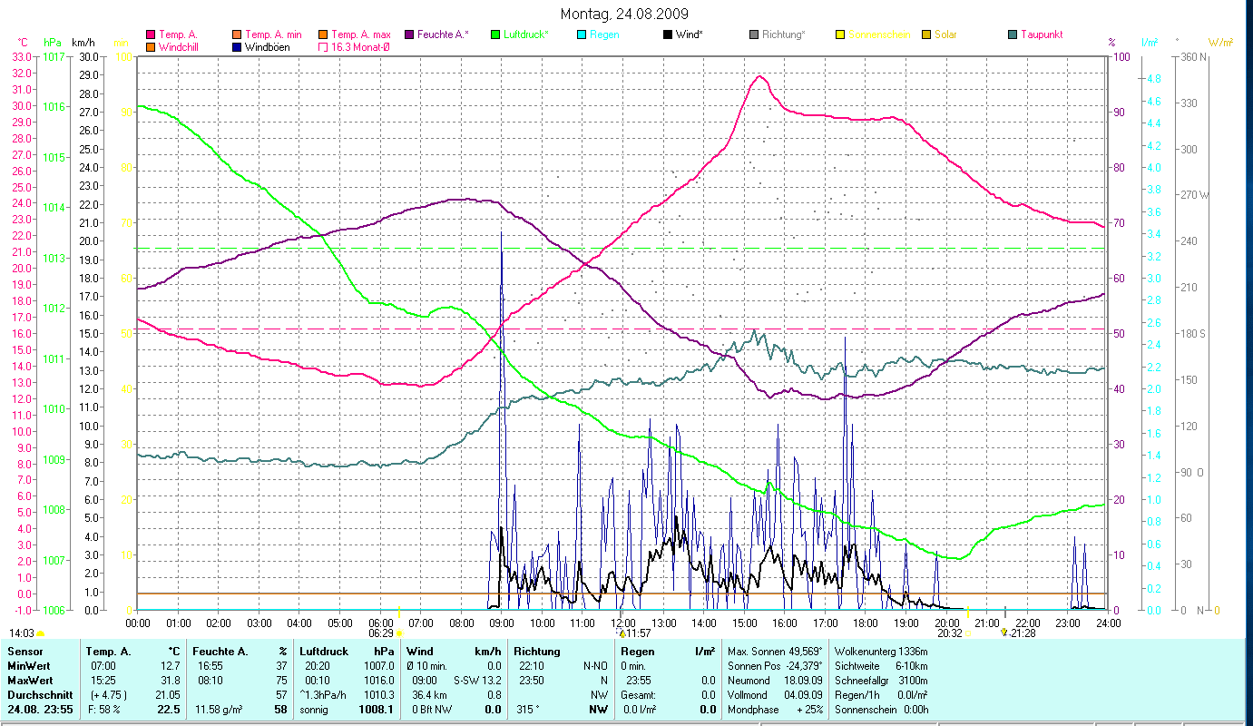The height and width of the screenshot is (726, 1253).
Task: Click the 20:32 sunset marker on time axis
Action: point(950,633)
